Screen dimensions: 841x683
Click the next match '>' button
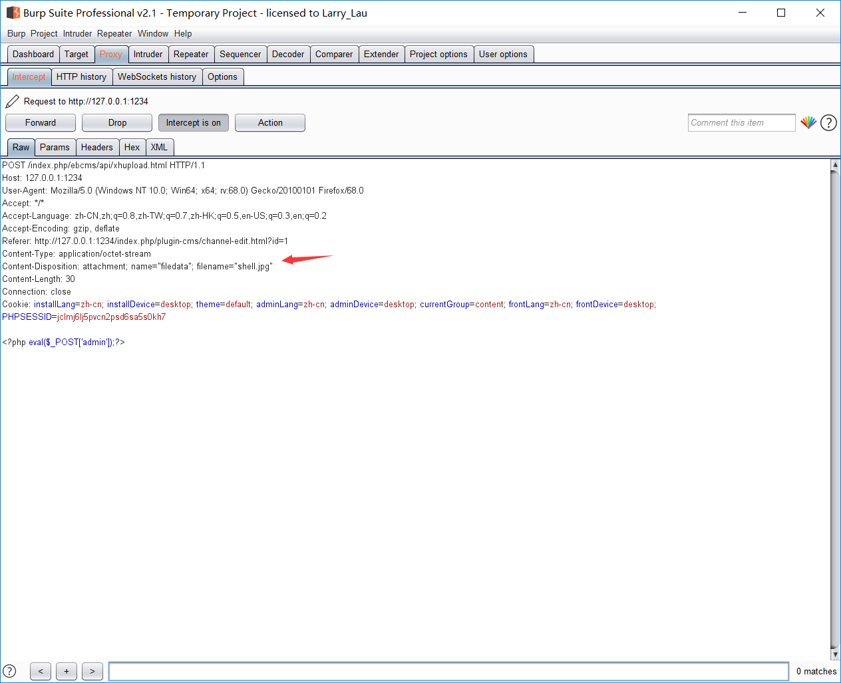pyautogui.click(x=92, y=671)
